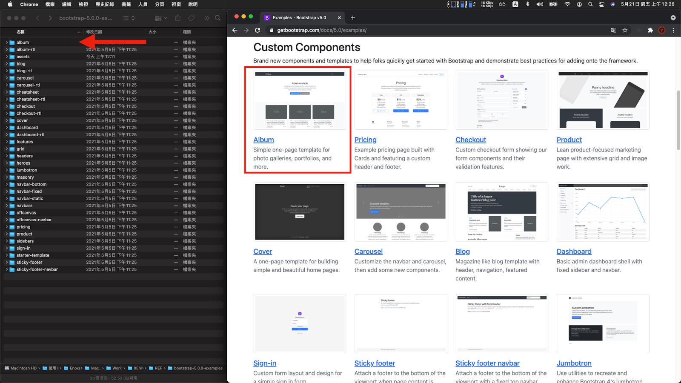Close the Examples · Bootstrap tab

(x=339, y=17)
